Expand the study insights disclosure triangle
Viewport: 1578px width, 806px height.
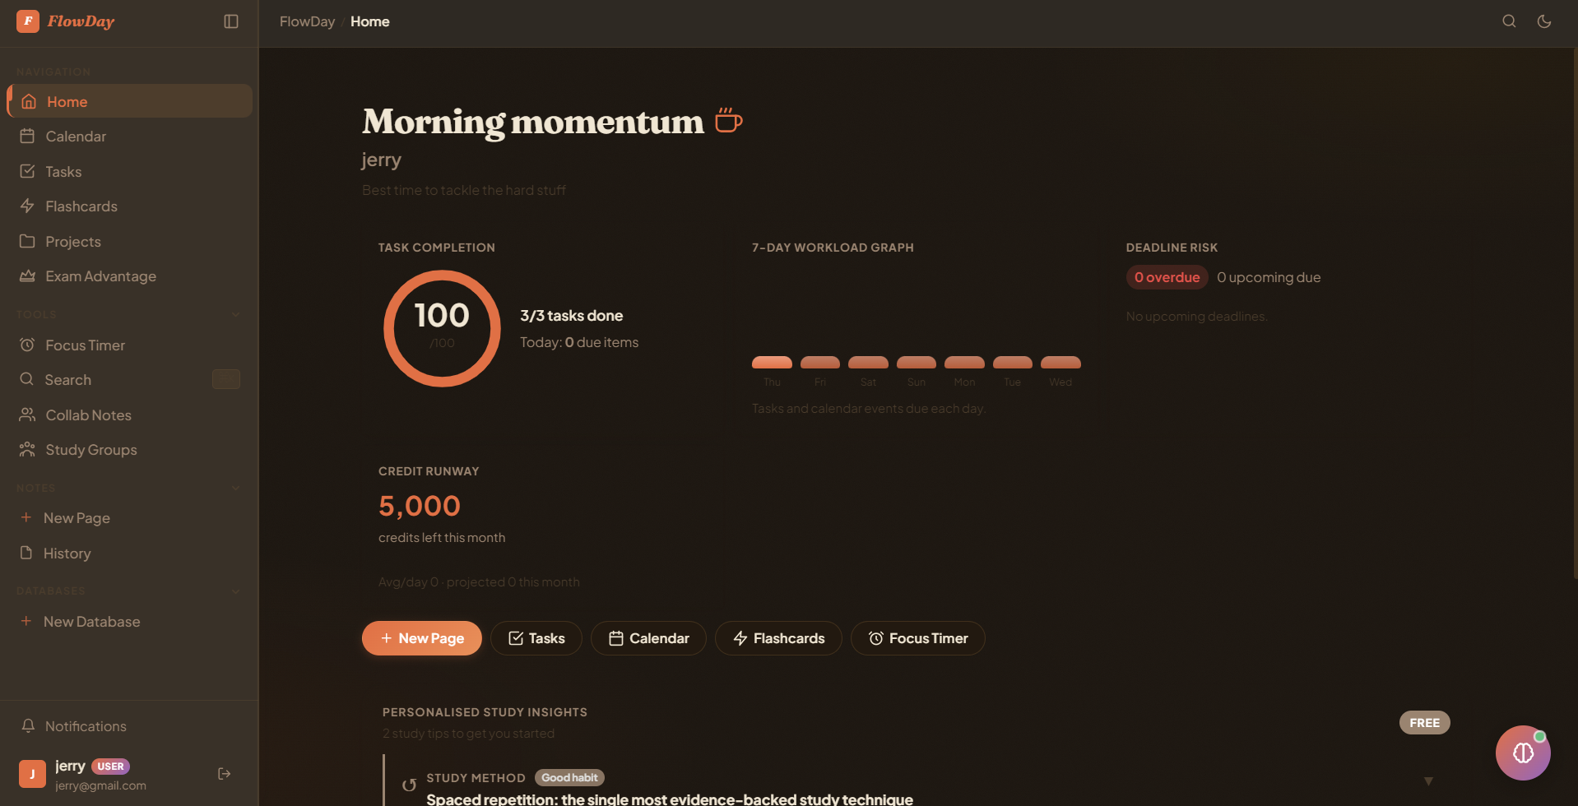pos(1428,781)
